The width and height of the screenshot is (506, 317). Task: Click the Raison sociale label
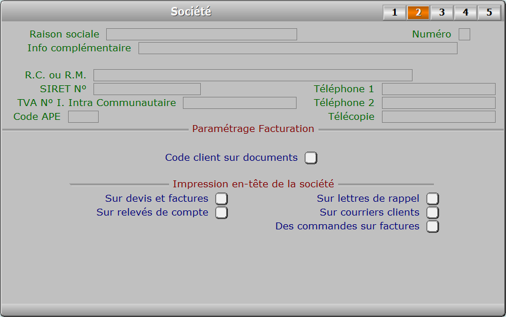[65, 34]
